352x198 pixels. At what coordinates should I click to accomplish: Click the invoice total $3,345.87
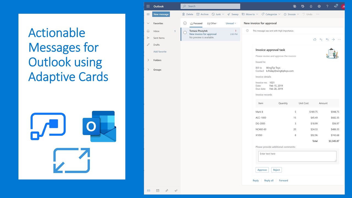(x=334, y=141)
